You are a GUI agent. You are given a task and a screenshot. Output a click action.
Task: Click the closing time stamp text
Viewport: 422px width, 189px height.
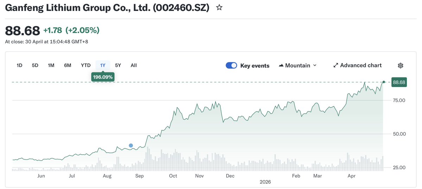pyautogui.click(x=46, y=42)
